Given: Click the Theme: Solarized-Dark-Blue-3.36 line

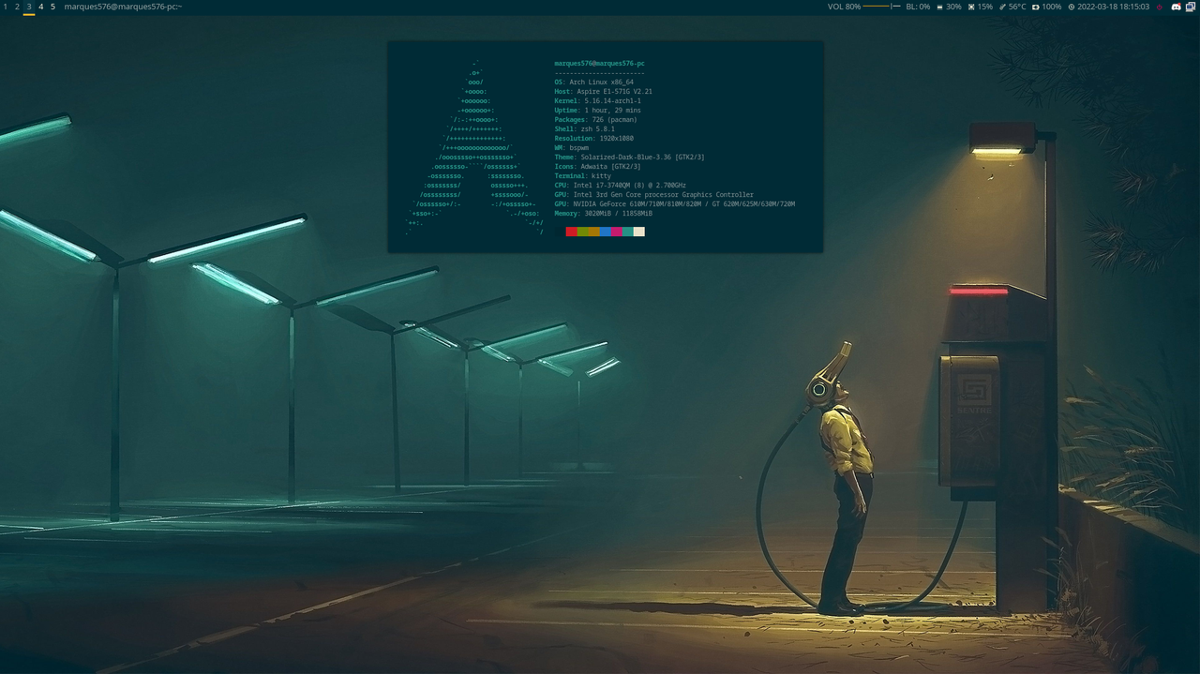Looking at the screenshot, I should click(629, 157).
